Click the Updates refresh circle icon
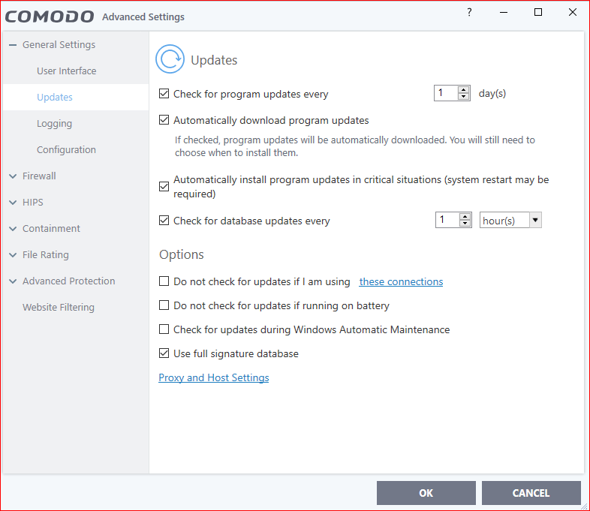The width and height of the screenshot is (590, 511). point(170,59)
